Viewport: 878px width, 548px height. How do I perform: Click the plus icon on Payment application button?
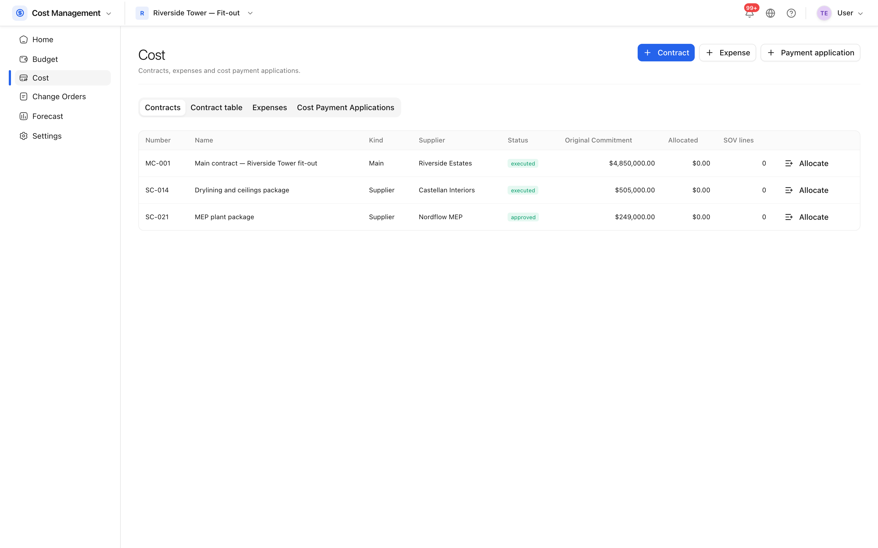(x=771, y=53)
